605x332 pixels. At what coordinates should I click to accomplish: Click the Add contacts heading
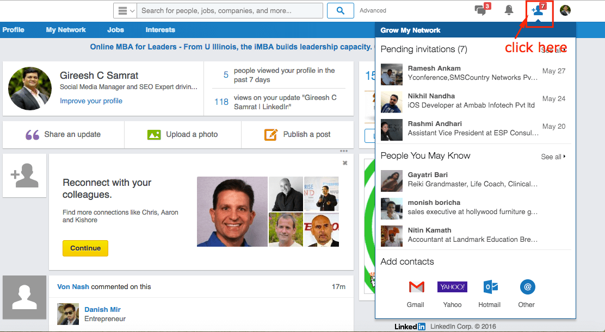coord(407,262)
